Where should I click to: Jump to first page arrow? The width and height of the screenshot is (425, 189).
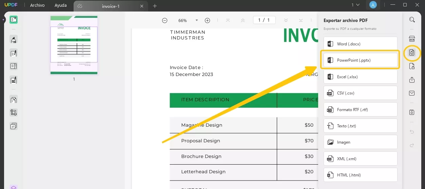228,20
